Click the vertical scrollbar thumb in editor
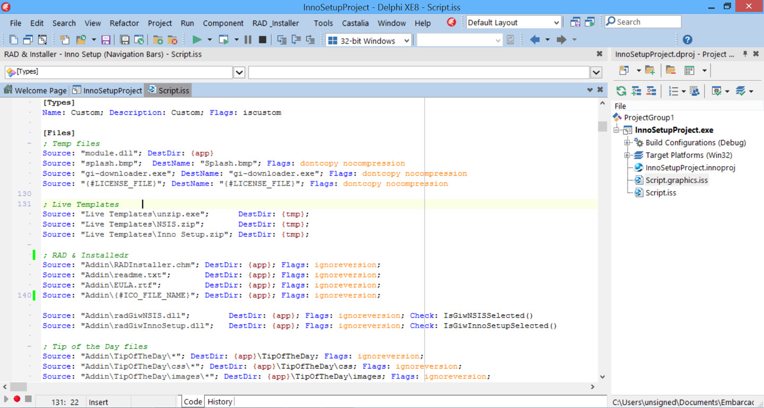Viewport: 764px width, 408px height. tap(602, 126)
